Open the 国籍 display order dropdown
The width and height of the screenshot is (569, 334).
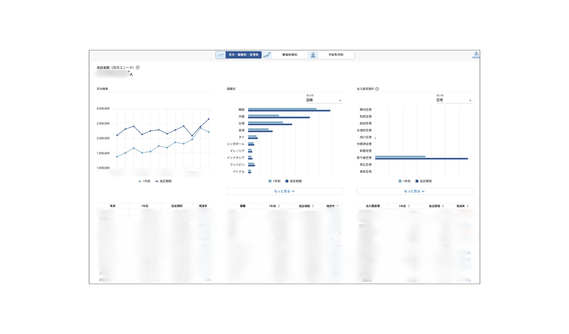coord(324,100)
